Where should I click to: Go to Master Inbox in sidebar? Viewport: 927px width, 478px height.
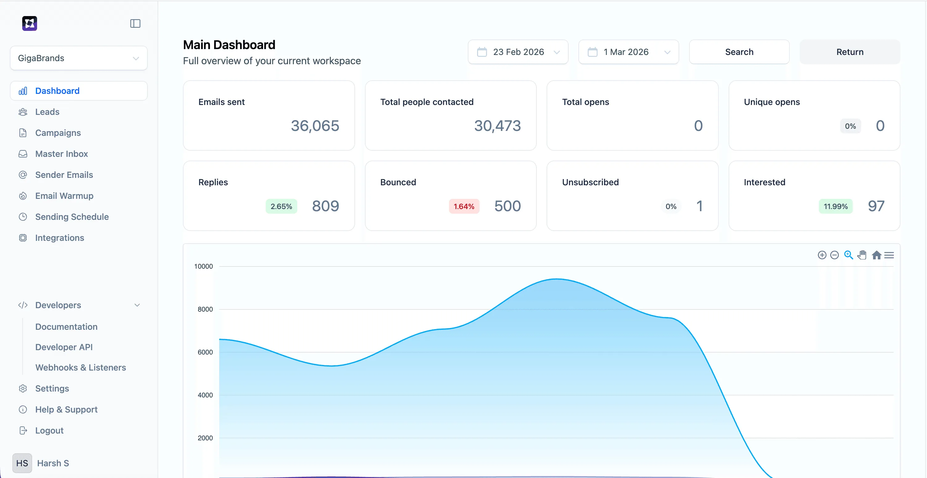61,153
